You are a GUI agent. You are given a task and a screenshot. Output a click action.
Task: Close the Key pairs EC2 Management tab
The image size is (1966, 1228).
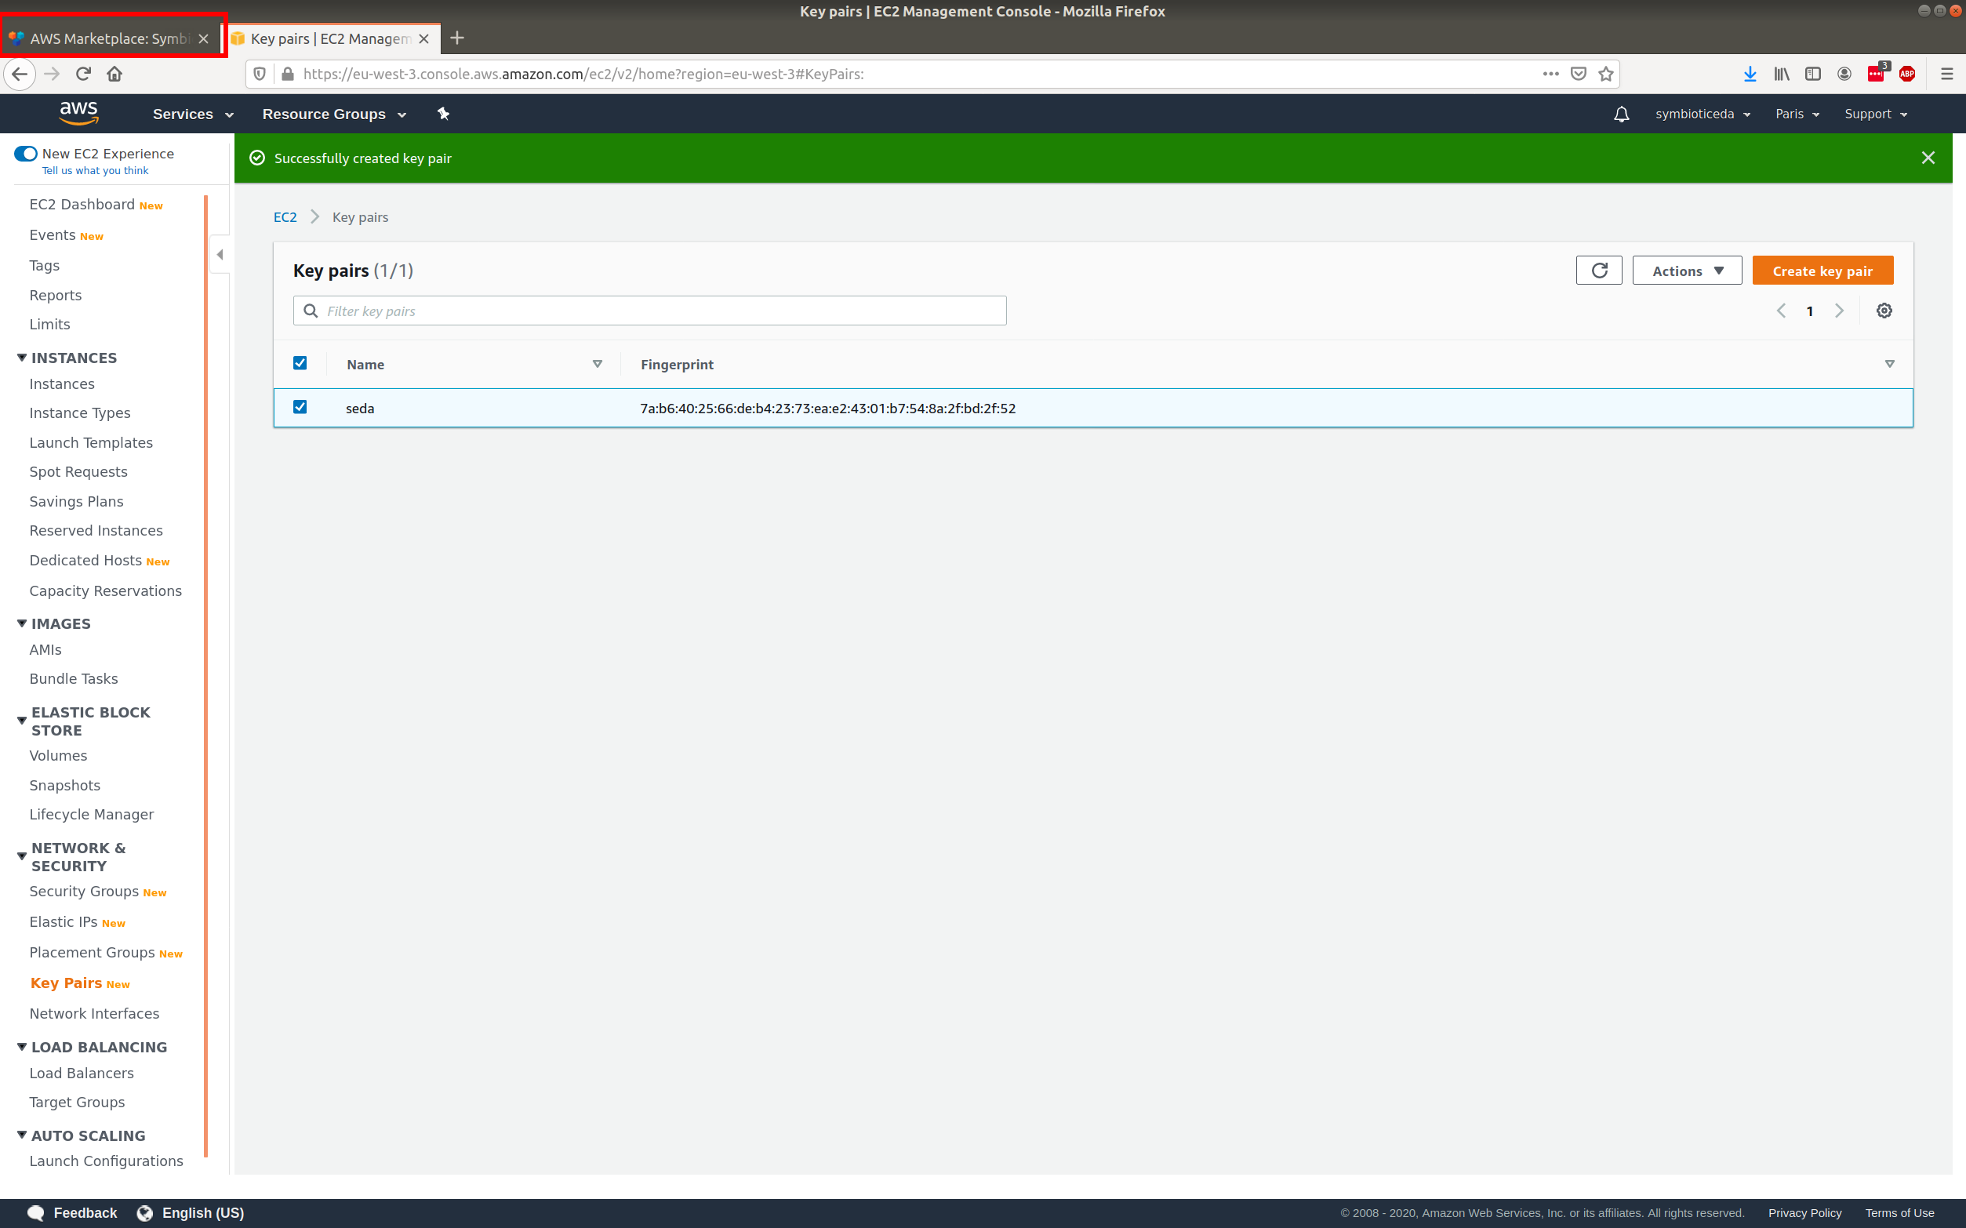click(424, 38)
